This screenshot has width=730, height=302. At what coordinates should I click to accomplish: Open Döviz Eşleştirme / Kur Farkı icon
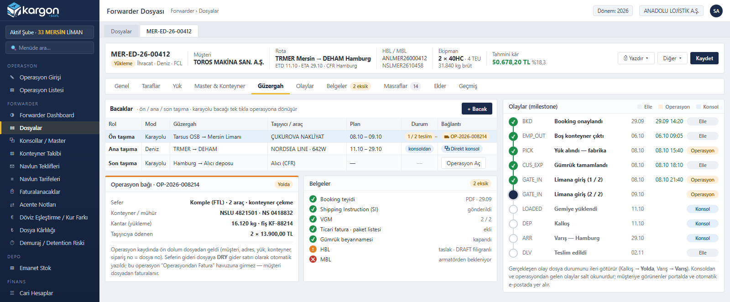[12, 218]
